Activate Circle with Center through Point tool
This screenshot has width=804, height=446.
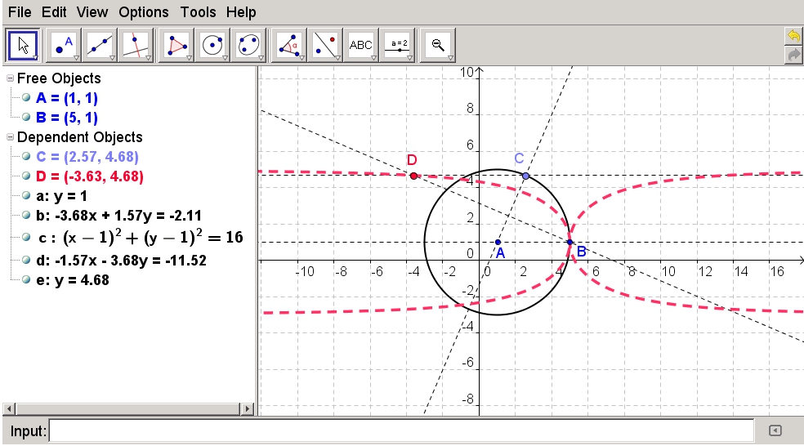[x=213, y=45]
